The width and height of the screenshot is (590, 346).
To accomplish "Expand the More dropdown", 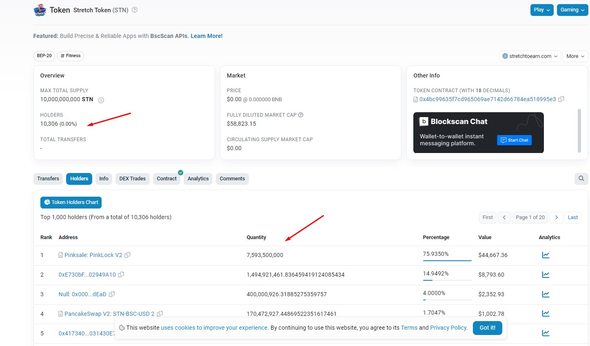I will [575, 56].
